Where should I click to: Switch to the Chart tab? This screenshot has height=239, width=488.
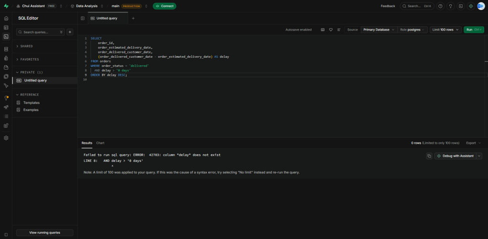(x=100, y=143)
